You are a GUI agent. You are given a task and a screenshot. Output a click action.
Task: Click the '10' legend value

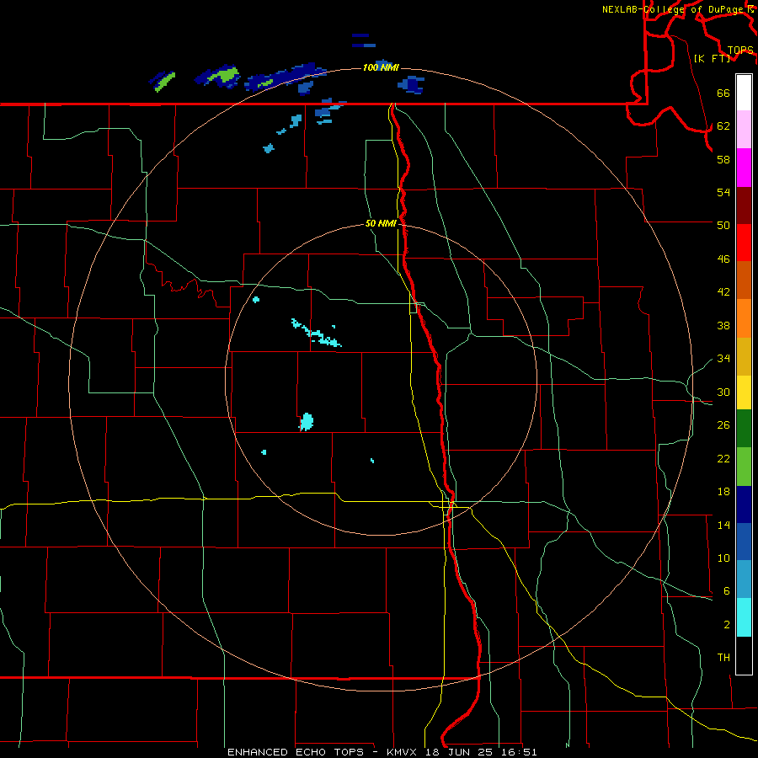723,558
